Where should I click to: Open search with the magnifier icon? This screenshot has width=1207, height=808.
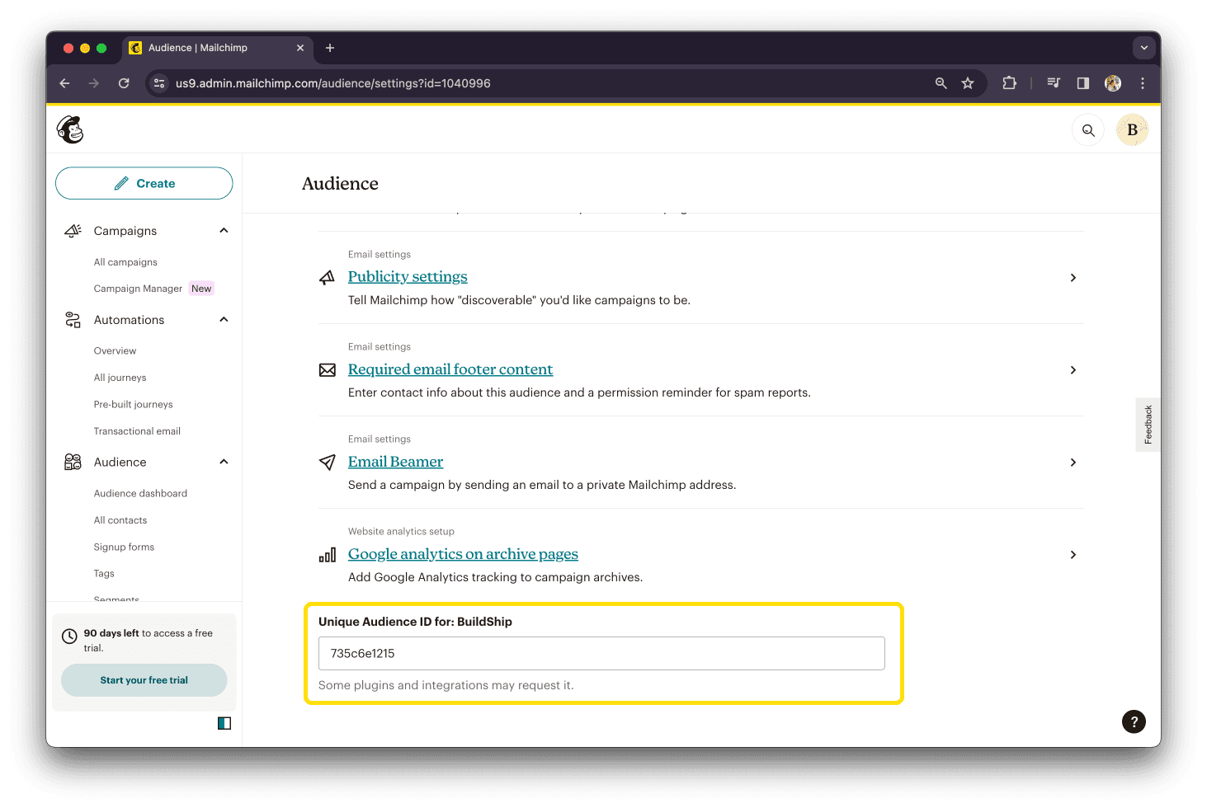tap(1087, 129)
